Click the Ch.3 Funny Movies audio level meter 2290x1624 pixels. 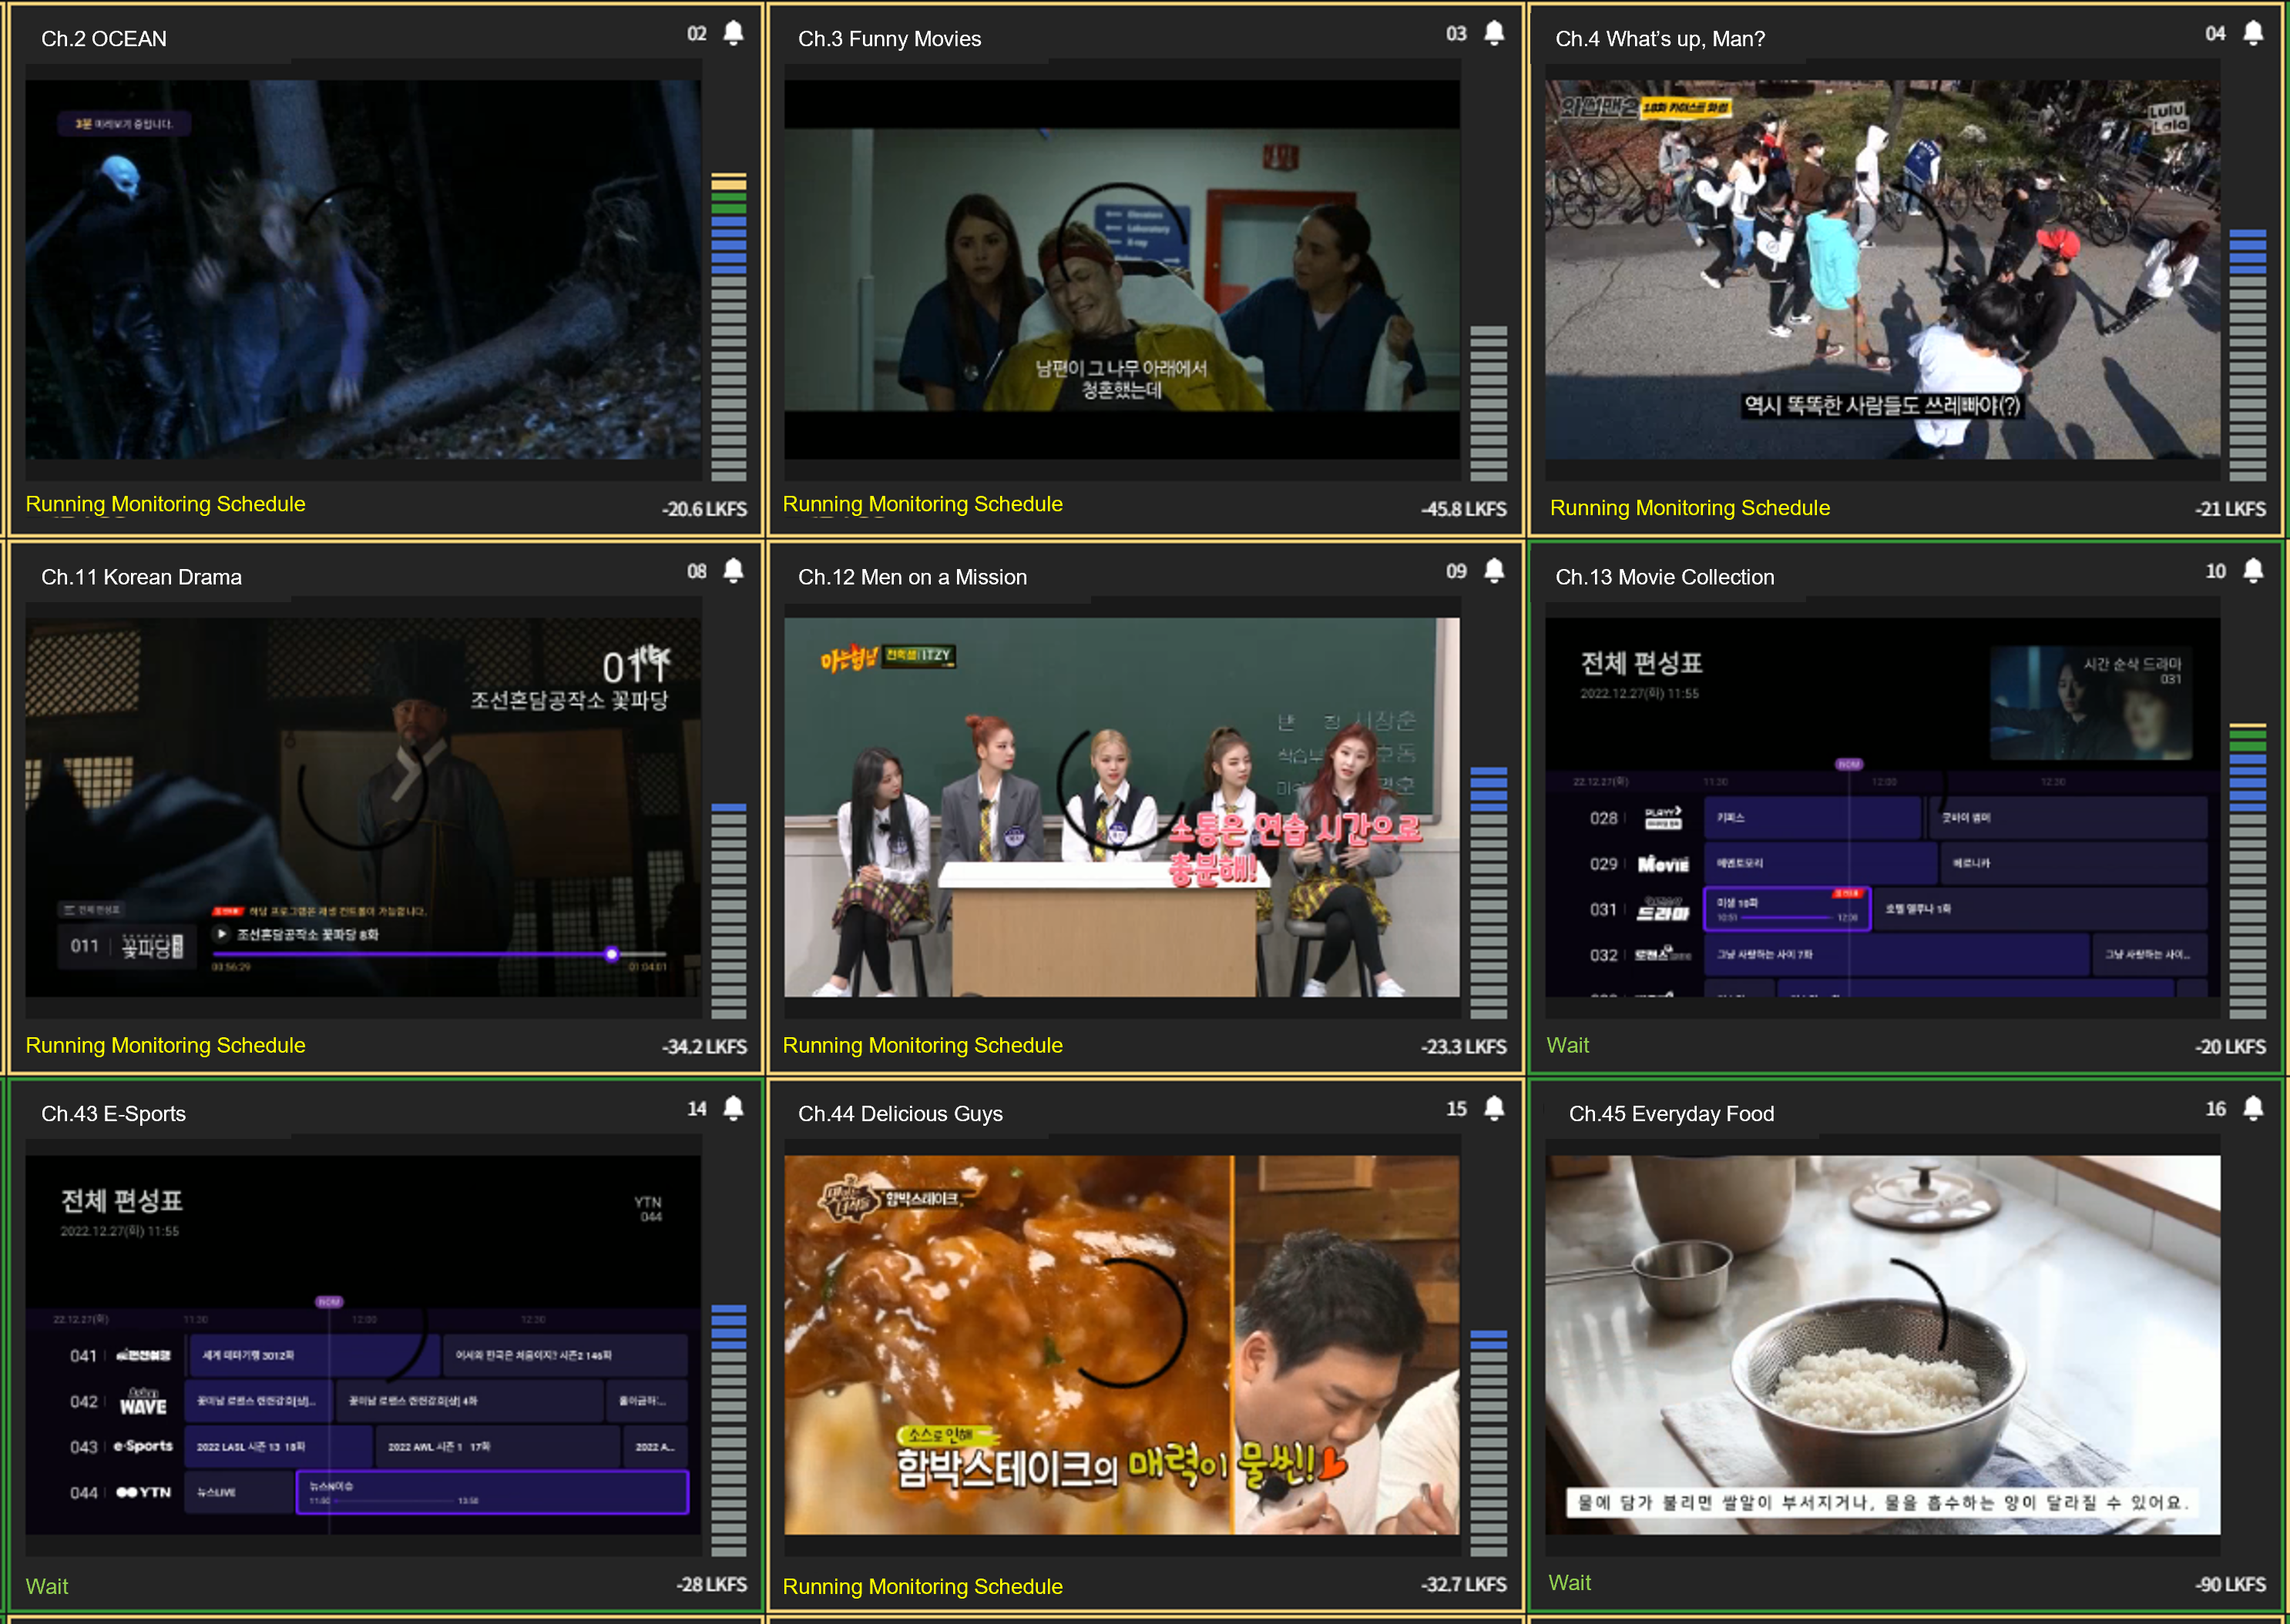coord(1489,403)
